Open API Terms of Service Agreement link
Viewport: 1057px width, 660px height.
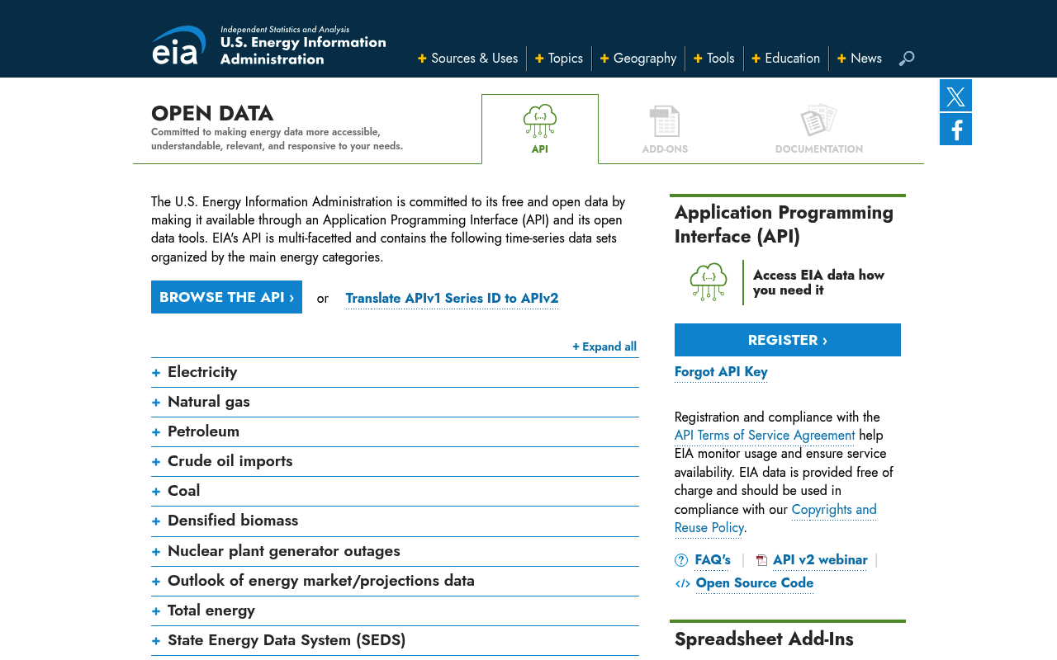[x=765, y=436]
